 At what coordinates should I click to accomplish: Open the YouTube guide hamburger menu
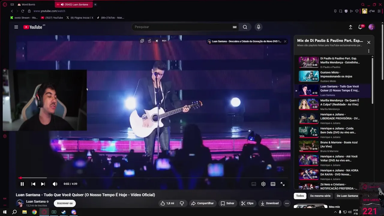(16, 27)
